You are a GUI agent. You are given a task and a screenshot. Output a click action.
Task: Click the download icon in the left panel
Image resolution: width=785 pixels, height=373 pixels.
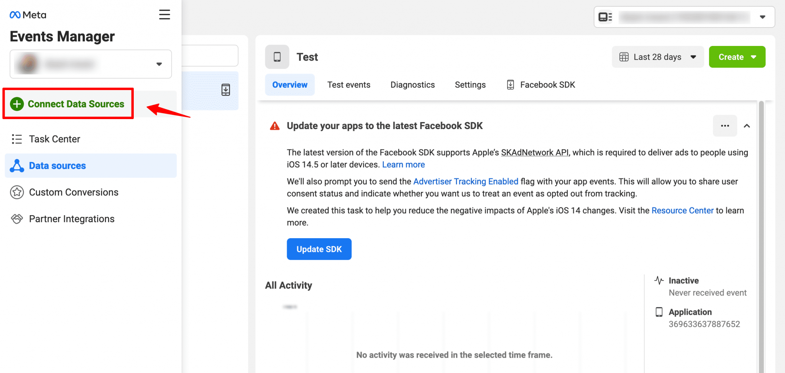[x=226, y=90]
